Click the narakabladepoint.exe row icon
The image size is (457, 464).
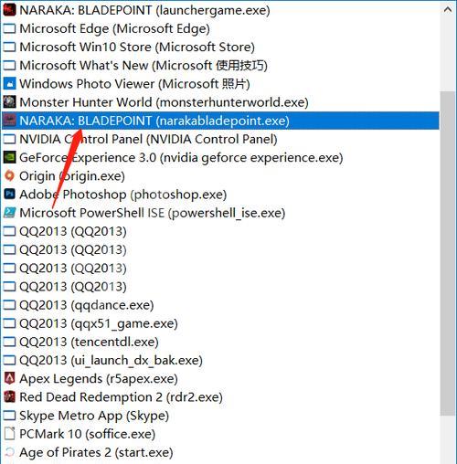point(9,121)
